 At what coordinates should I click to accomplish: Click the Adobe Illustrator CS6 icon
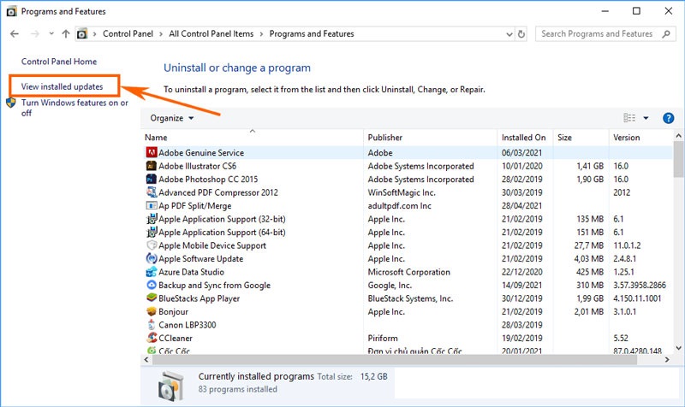click(x=152, y=166)
